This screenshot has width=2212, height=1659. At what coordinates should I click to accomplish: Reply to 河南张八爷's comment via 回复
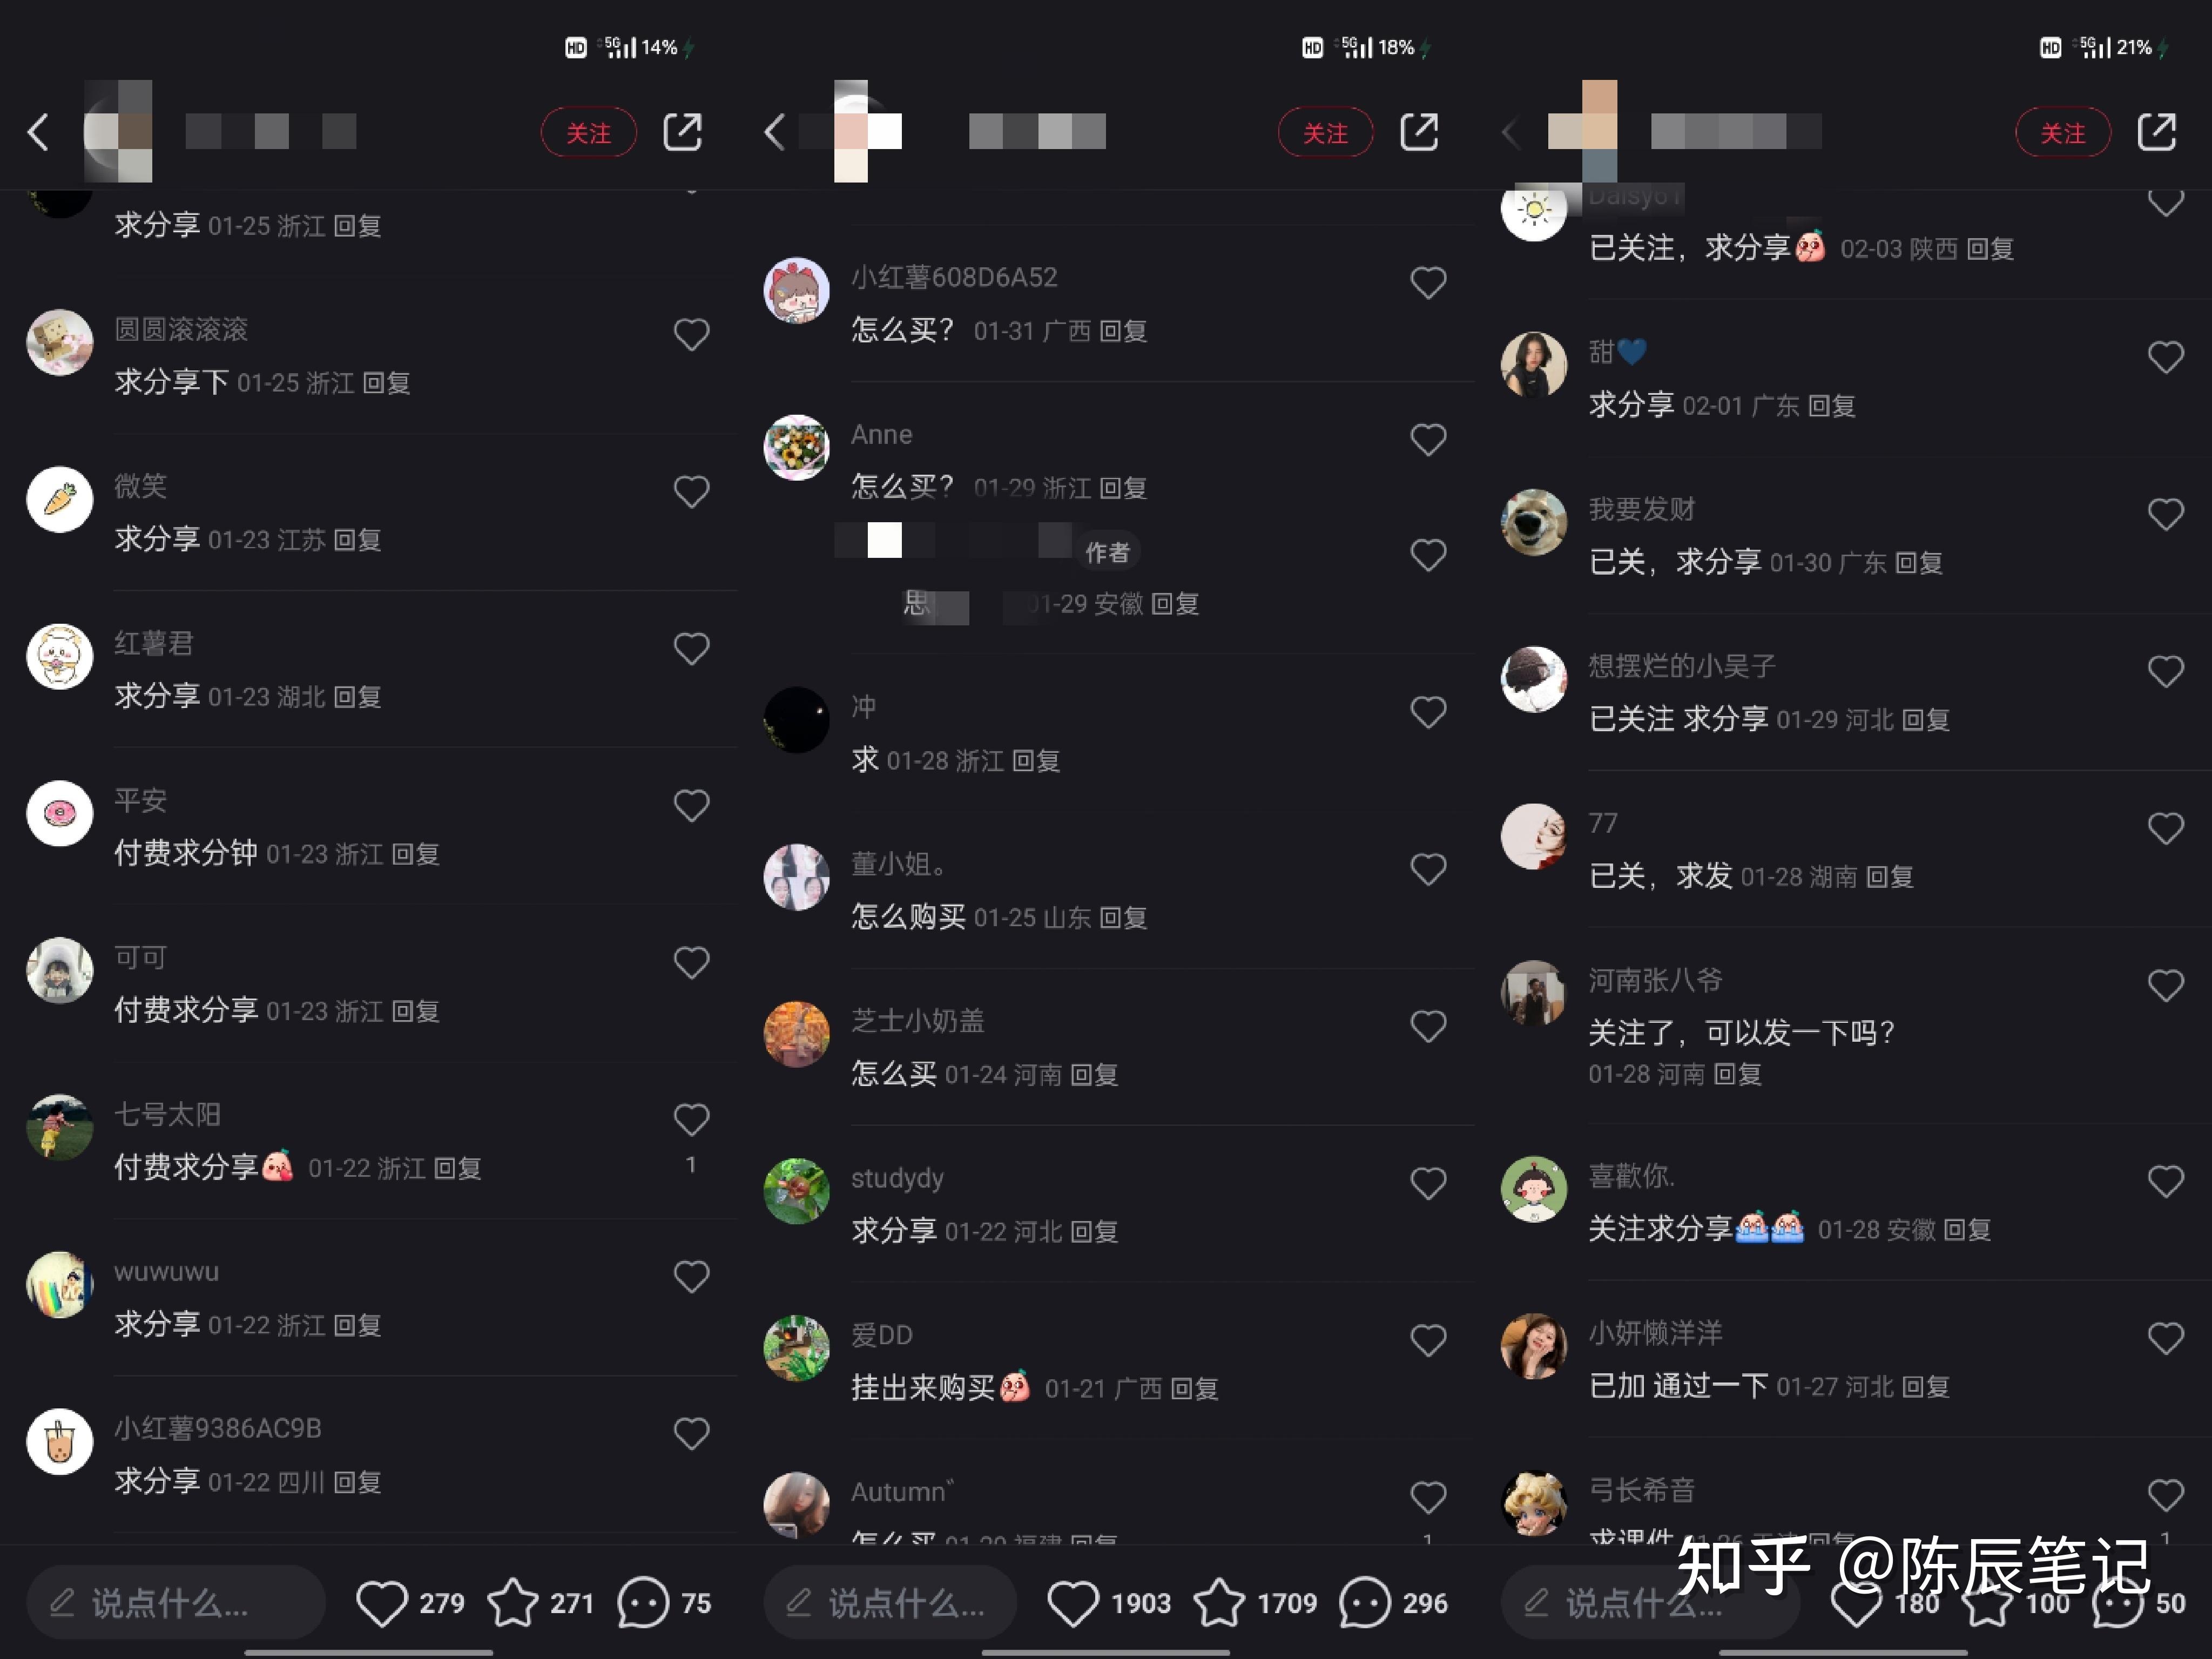point(1737,1075)
